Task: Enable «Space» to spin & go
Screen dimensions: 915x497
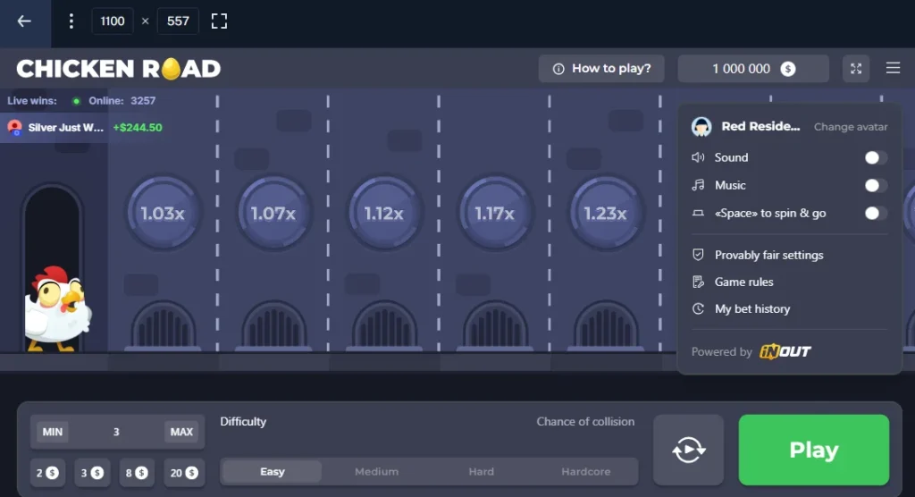Action: [x=875, y=213]
